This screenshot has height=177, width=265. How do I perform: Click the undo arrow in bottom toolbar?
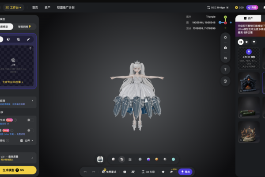(85, 172)
